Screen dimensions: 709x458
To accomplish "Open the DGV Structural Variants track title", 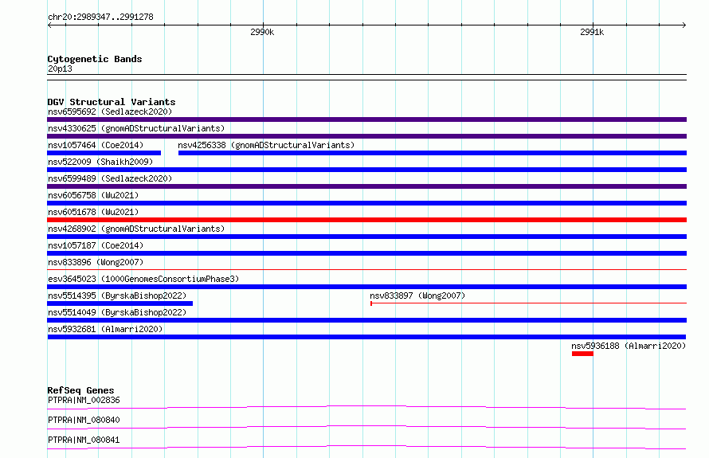I will [112, 102].
